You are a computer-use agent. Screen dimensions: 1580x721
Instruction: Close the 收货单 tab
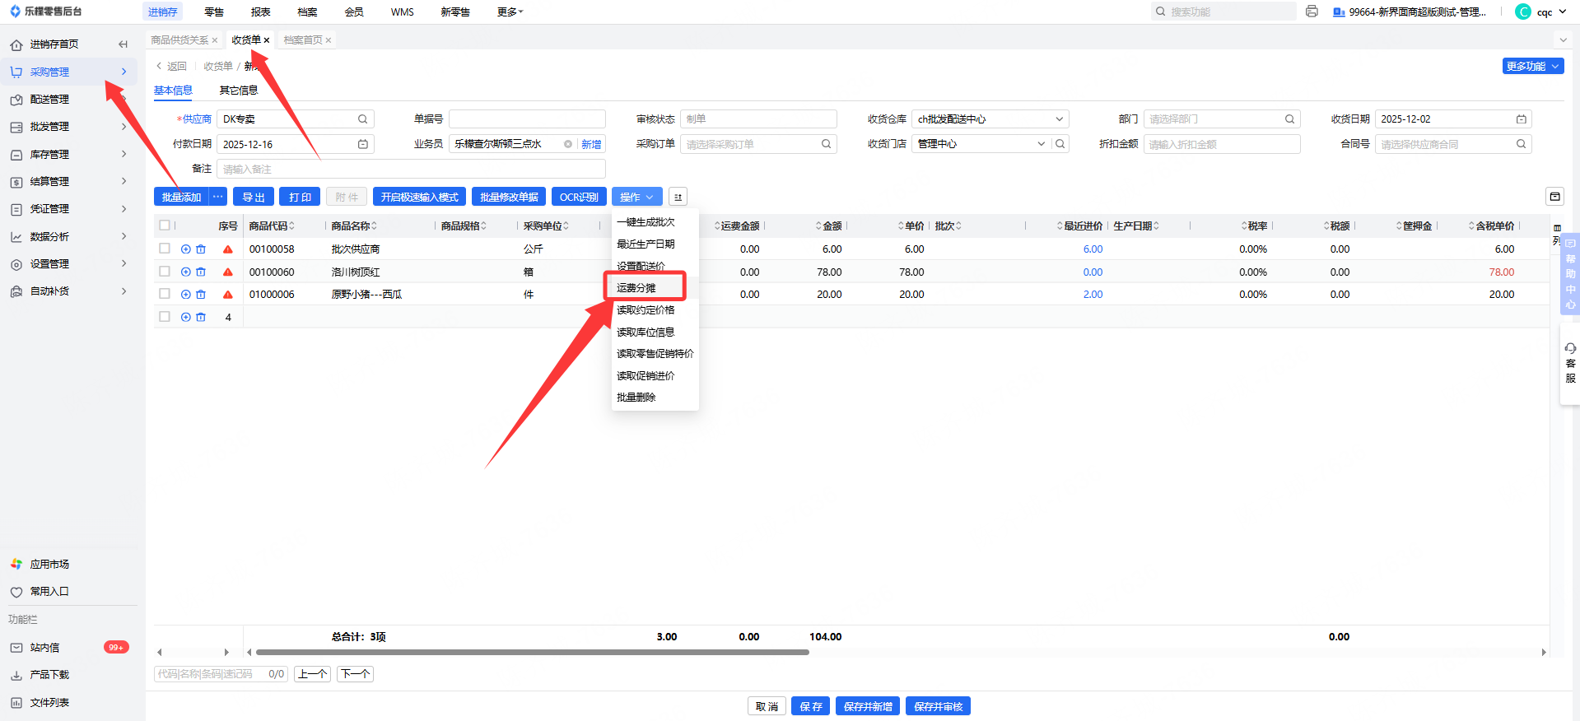pos(267,40)
